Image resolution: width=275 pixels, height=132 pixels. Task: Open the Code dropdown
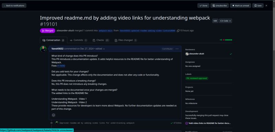(x=225, y=21)
